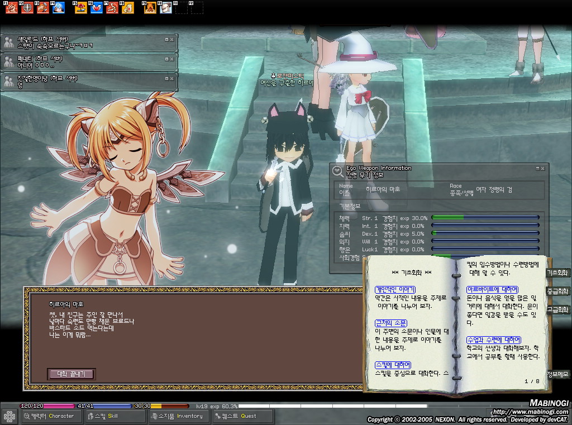This screenshot has height=425, width=572.
Task: Click the cat-eared player character
Action: 285,193
